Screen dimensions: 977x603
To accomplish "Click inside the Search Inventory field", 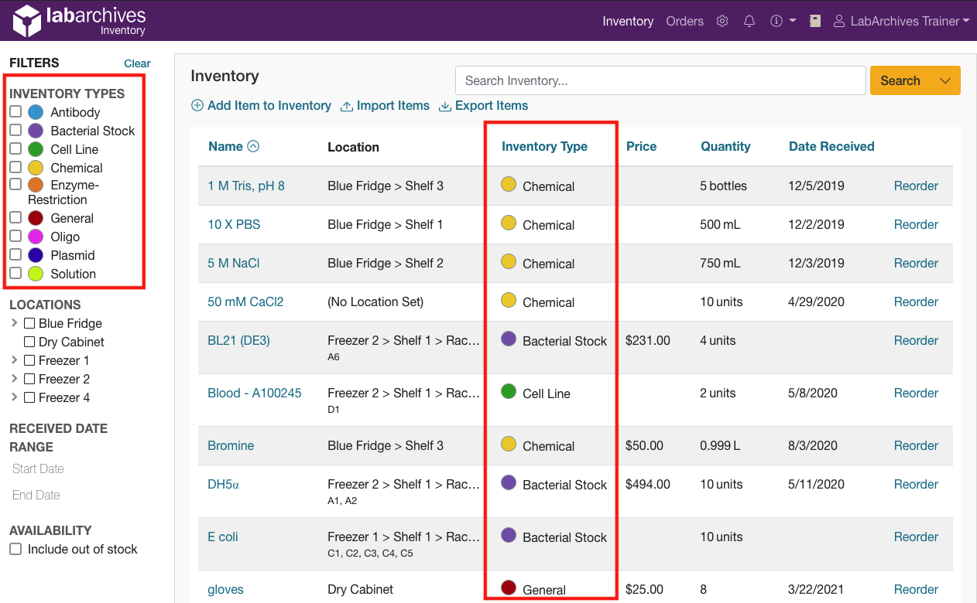I will [660, 80].
